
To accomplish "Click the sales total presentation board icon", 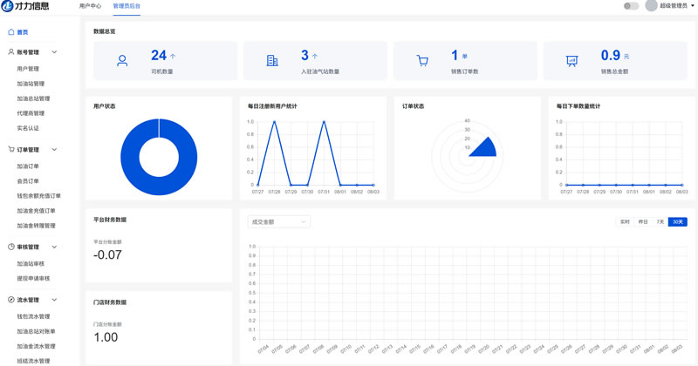I will point(572,61).
